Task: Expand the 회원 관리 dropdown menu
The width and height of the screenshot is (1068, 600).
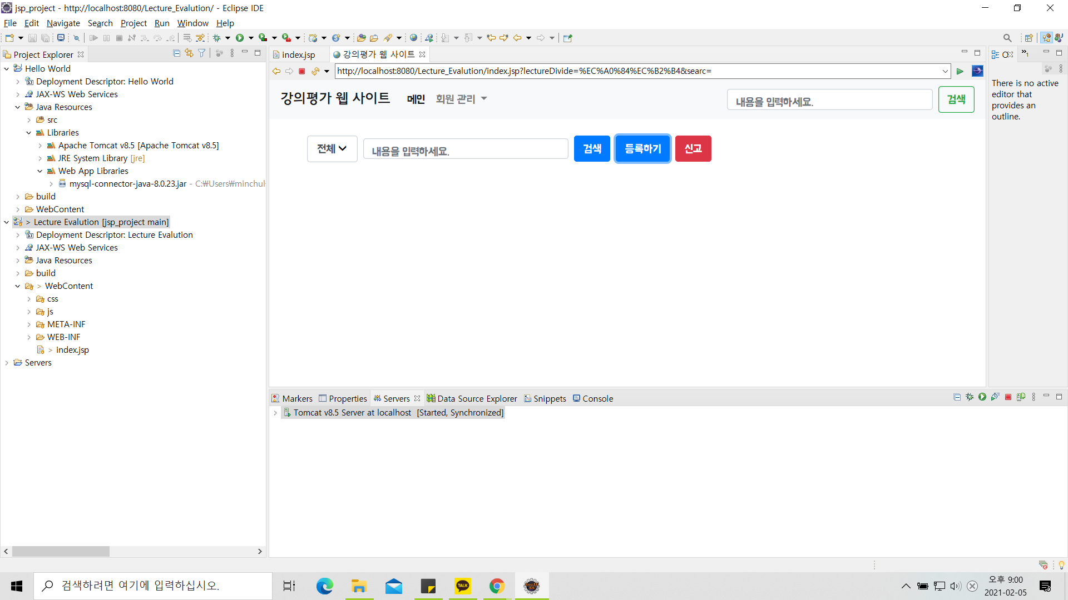Action: 461,99
